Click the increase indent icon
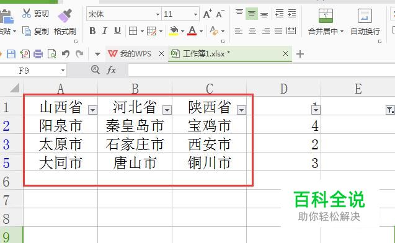The height and width of the screenshot is (243, 395). click(291, 14)
